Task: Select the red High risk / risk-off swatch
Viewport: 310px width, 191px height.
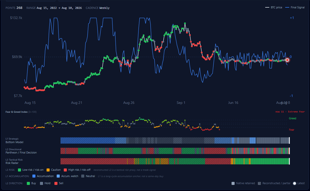Action: click(x=65, y=170)
